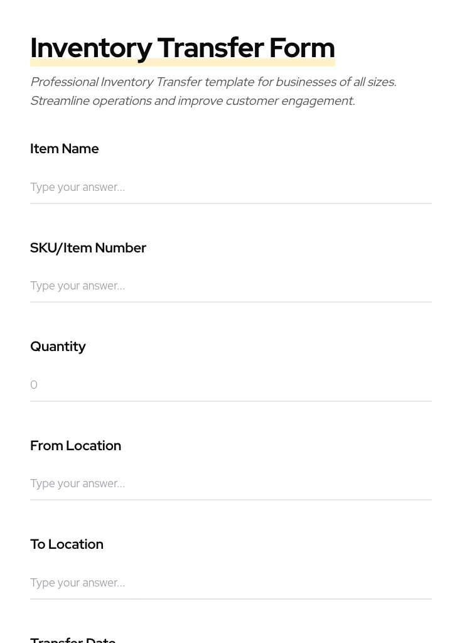Click the divider line under To Location field
The width and height of the screenshot is (462, 643).
click(x=230, y=599)
